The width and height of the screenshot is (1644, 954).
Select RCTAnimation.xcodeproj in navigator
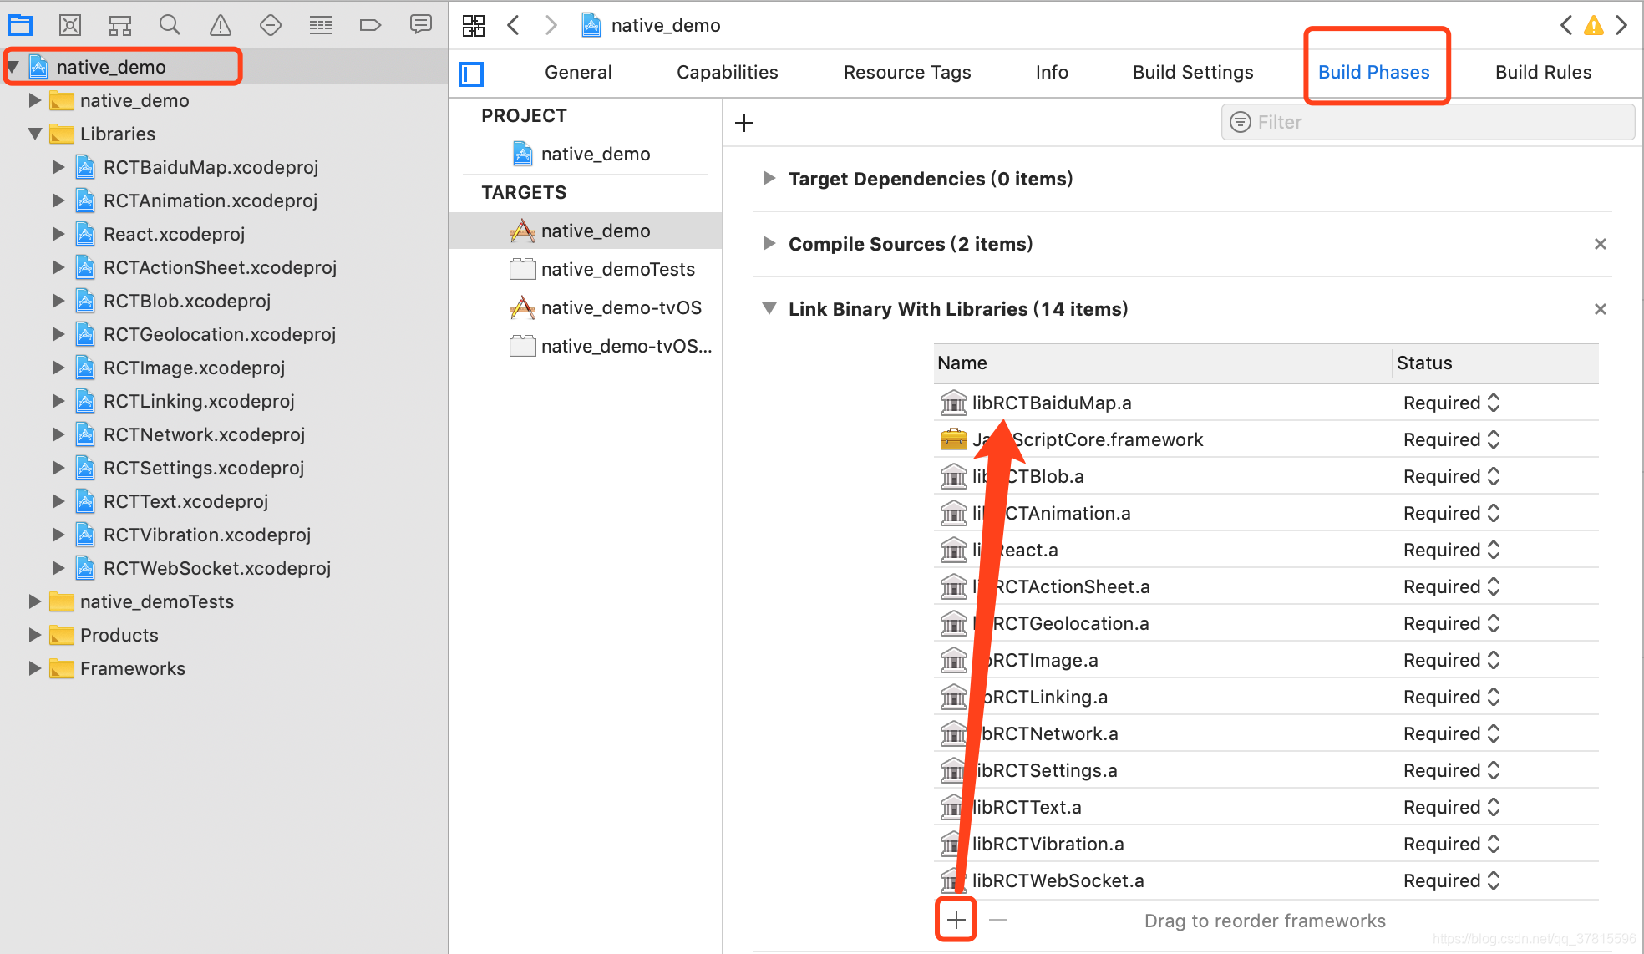(x=211, y=200)
